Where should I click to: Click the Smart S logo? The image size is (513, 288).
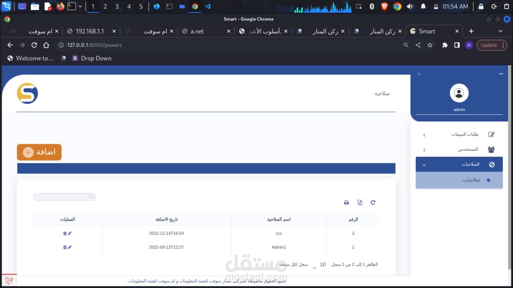[27, 93]
